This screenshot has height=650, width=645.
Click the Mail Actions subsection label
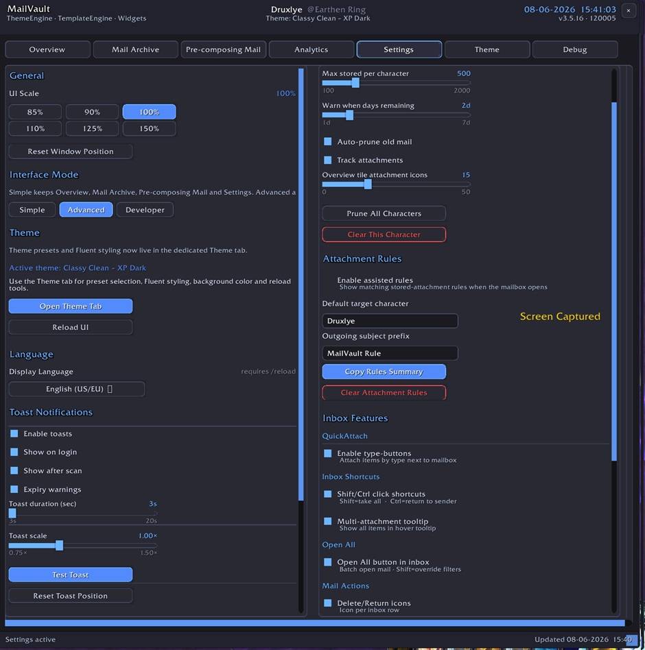point(346,586)
